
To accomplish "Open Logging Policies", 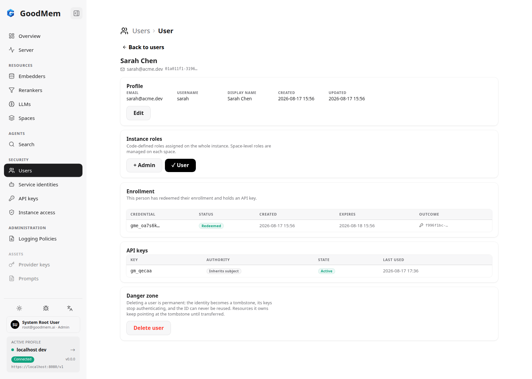I will tap(43, 238).
